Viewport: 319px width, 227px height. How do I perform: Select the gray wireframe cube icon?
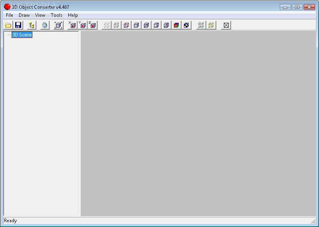click(116, 25)
